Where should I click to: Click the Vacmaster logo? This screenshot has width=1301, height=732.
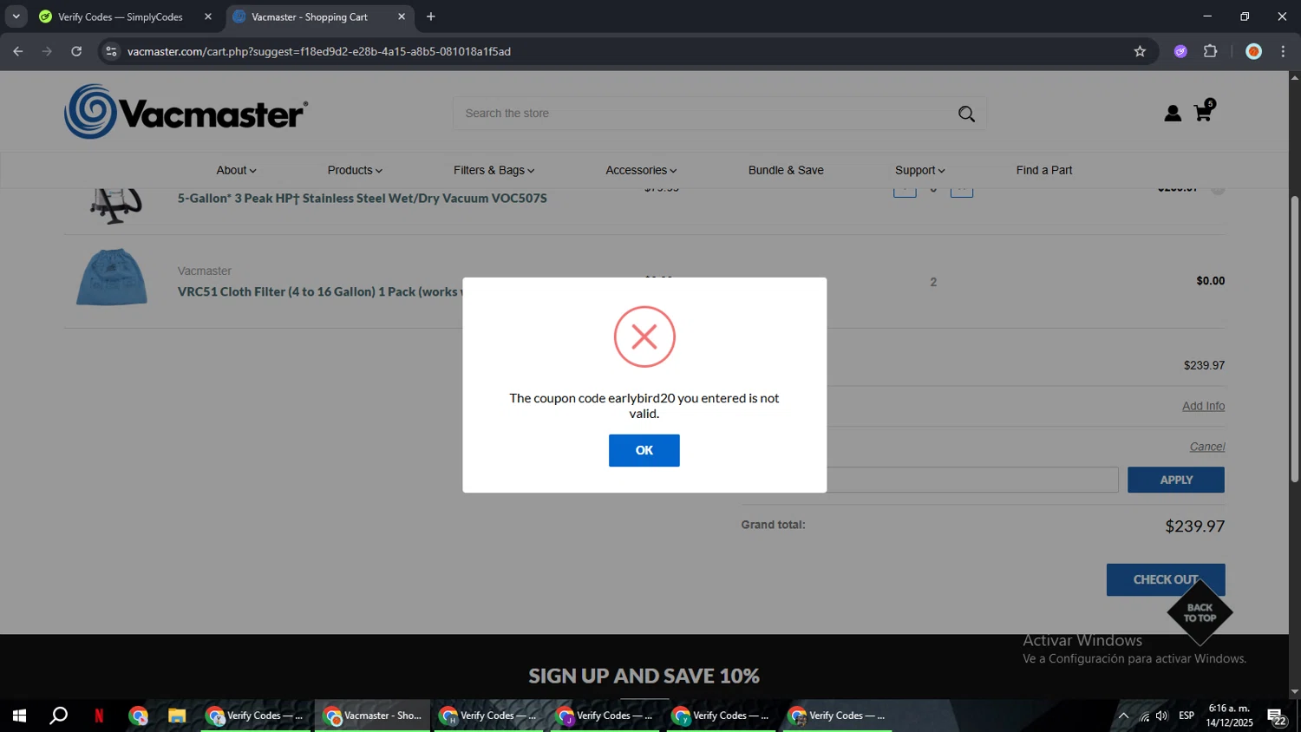click(x=186, y=112)
